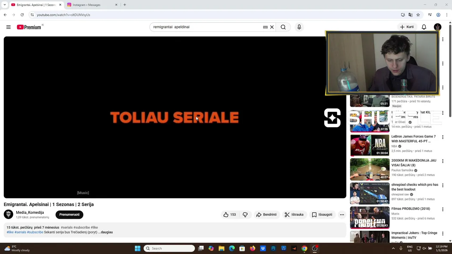Open YouTube notifications bell
Image resolution: width=452 pixels, height=254 pixels.
(x=424, y=27)
